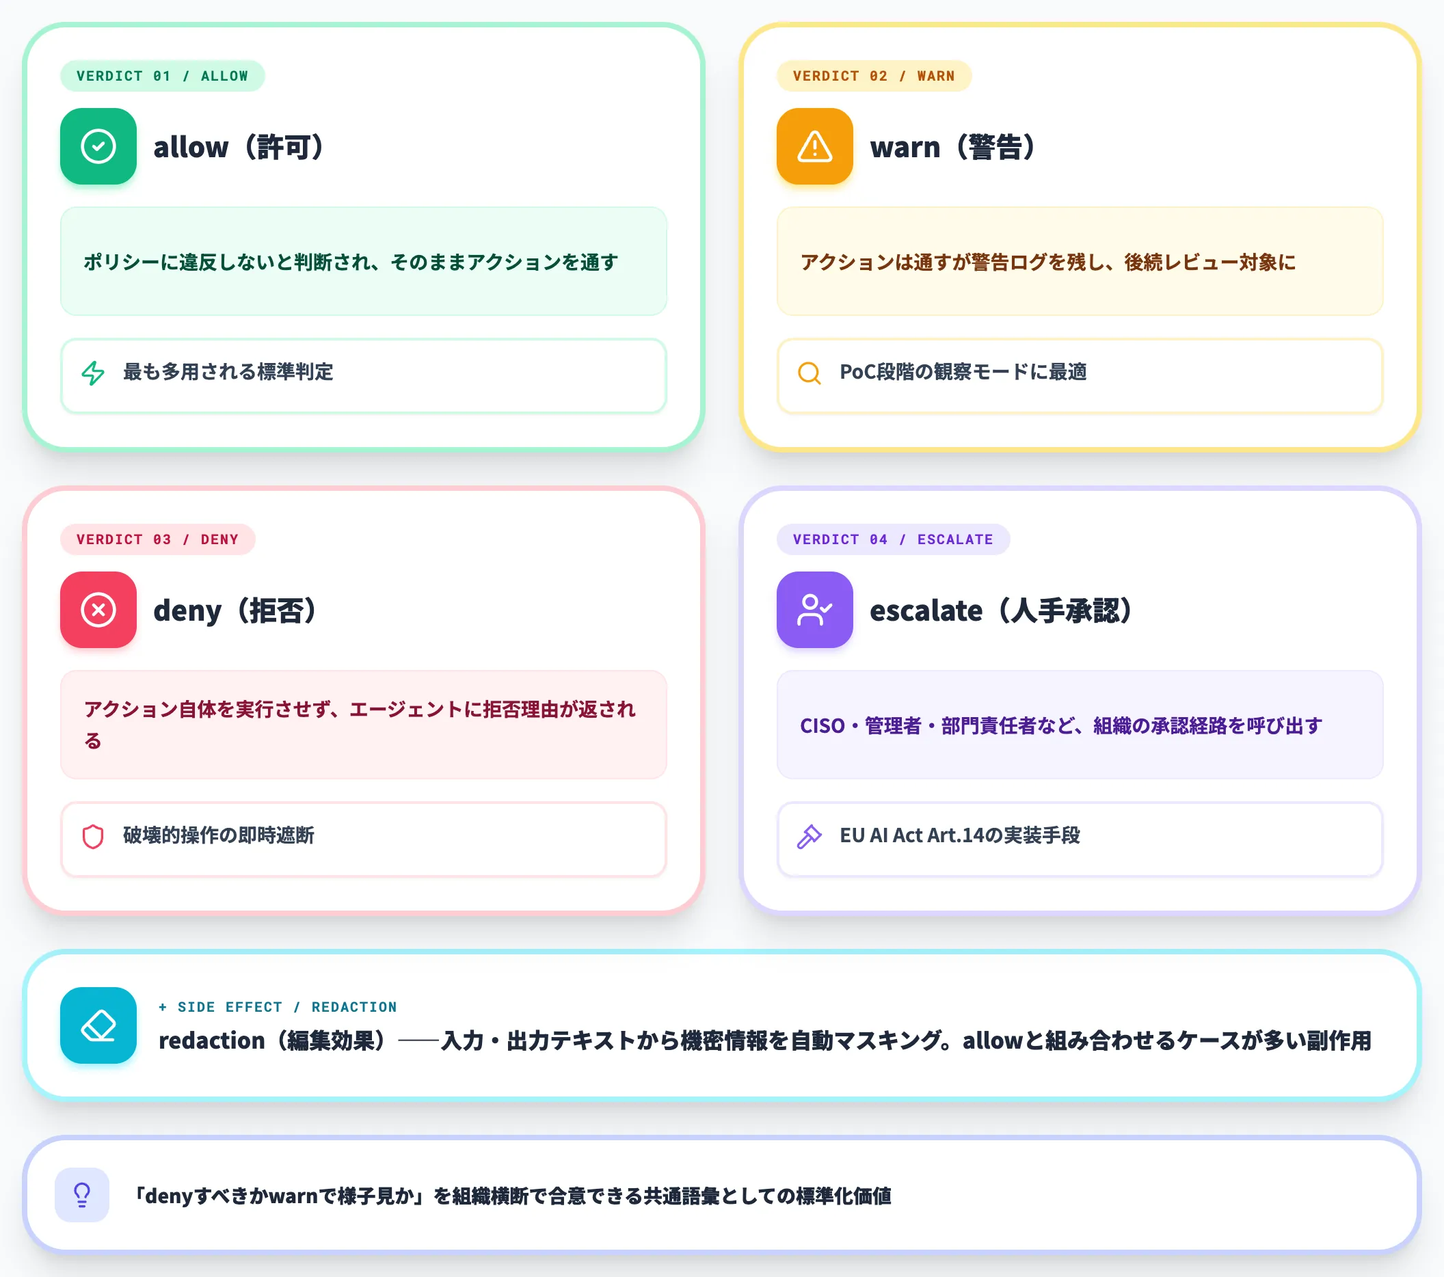
Task: Select the VERDICT 02 / WARN badge
Action: pyautogui.click(x=874, y=76)
